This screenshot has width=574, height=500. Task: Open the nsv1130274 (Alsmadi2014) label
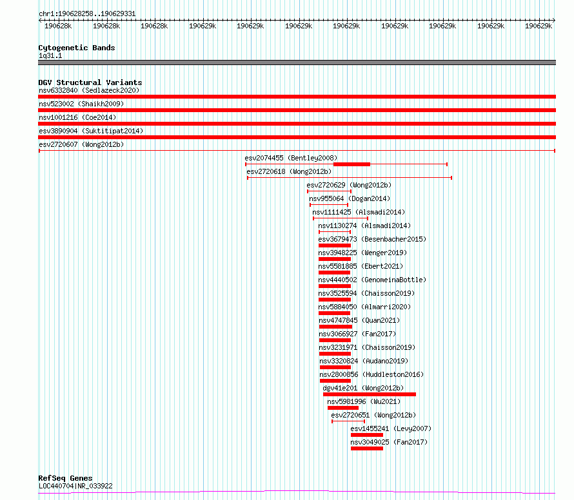(364, 226)
